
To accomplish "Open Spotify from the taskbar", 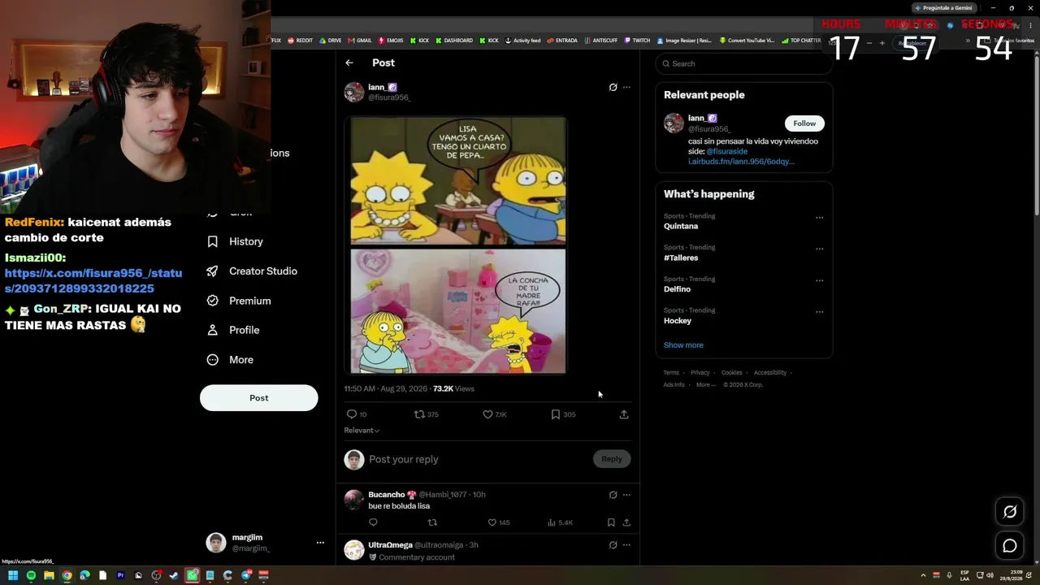I will (x=31, y=575).
